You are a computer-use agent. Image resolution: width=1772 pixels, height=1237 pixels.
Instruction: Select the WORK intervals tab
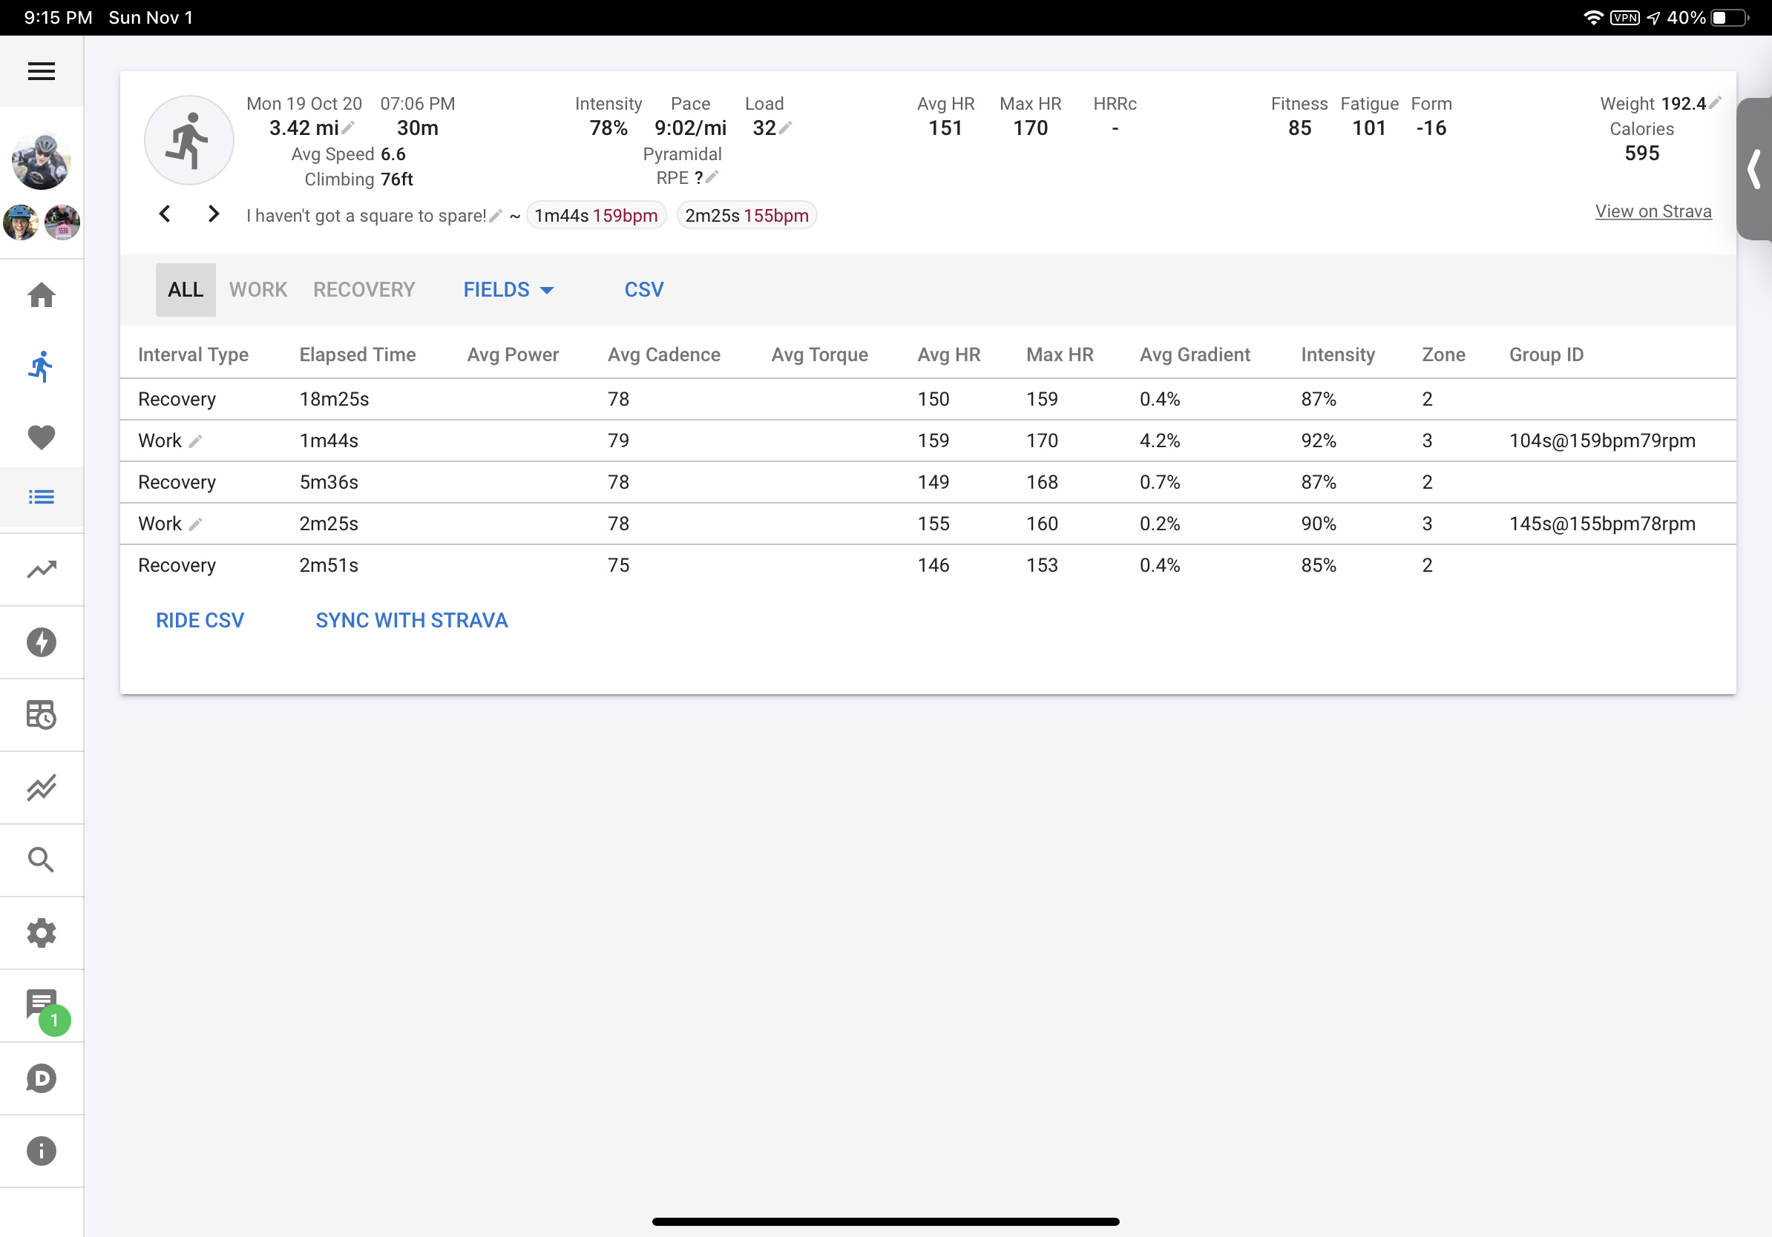coord(257,290)
